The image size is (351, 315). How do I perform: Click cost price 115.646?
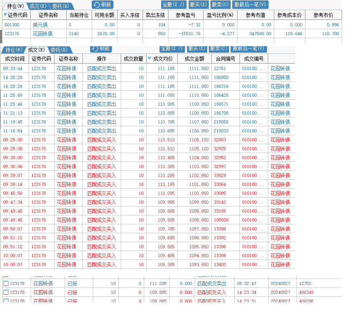pos(294,34)
